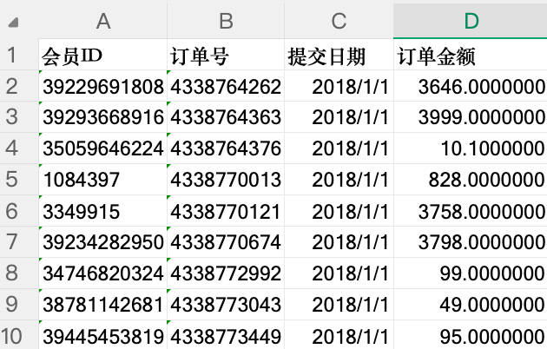This screenshot has height=349, width=547.
Task: Select row 7 header
Action: point(19,241)
